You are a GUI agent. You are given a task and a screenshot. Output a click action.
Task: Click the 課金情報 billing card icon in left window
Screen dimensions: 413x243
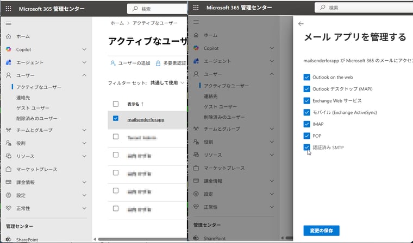pos(9,182)
